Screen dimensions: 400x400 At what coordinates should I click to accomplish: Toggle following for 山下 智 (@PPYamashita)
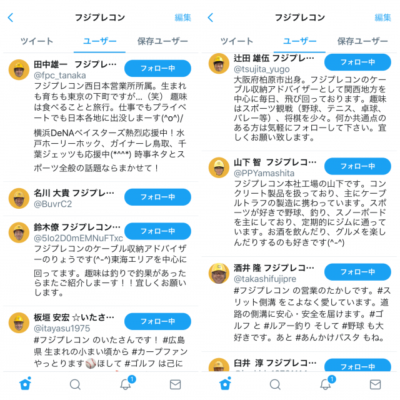click(x=357, y=166)
